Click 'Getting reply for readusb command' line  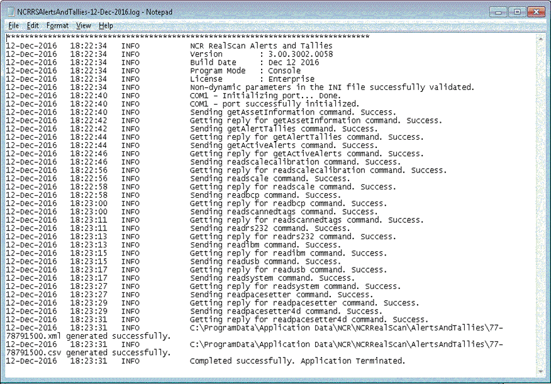pyautogui.click(x=289, y=270)
